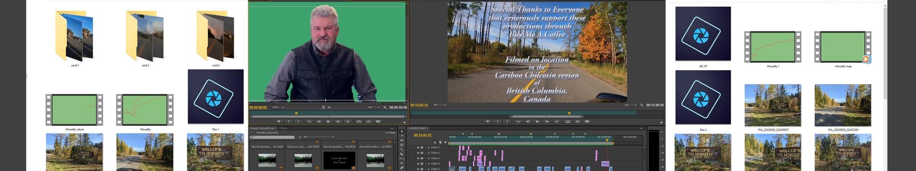Viewport: 916px width, 171px height.
Task: Toggle Video 4 track output eye
Action: point(418,163)
